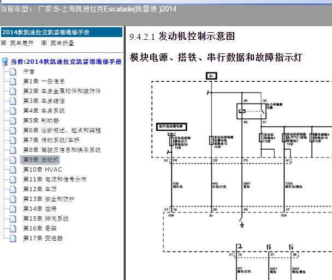This screenshot has height=280, width=332.
Task: Click the blue 2014款凯迪拉克凯雷德维修手册 panel header
Action: (x=62, y=32)
